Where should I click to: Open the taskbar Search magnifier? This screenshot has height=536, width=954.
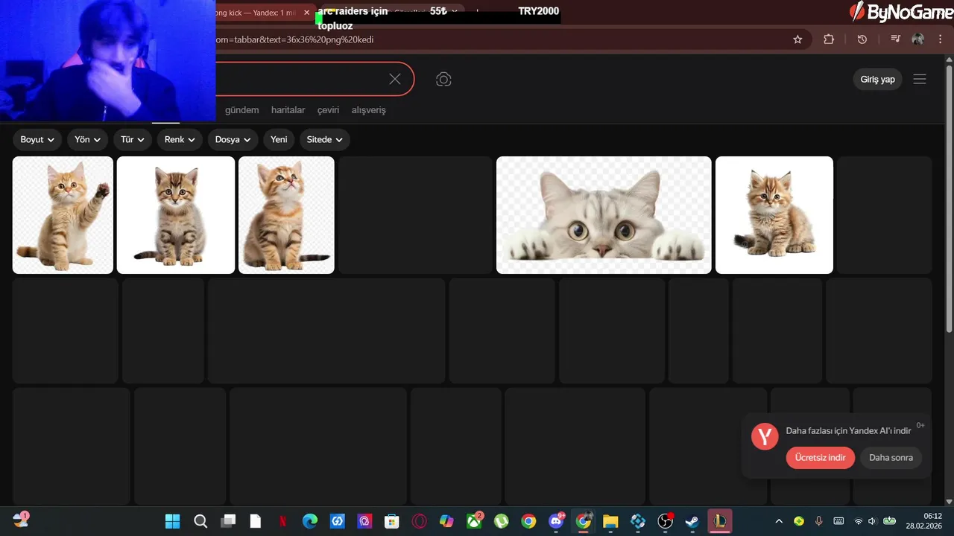coord(200,521)
